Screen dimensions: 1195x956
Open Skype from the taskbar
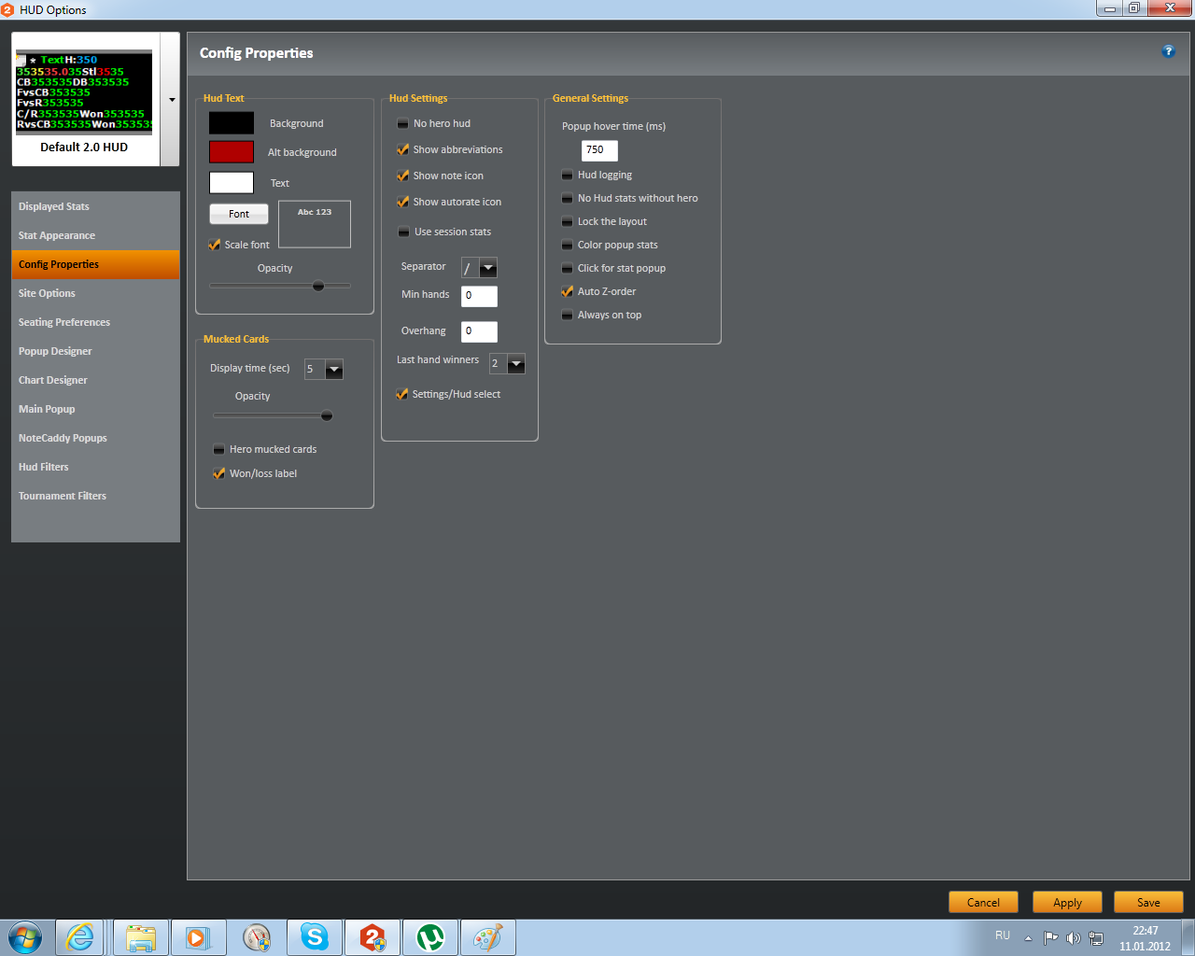[x=315, y=937]
